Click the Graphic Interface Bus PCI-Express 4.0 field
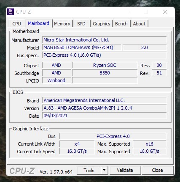 coord(113,136)
